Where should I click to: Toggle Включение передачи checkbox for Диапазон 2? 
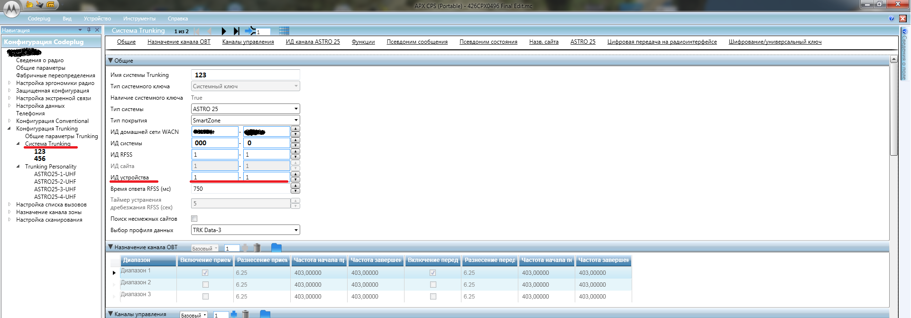(x=433, y=285)
